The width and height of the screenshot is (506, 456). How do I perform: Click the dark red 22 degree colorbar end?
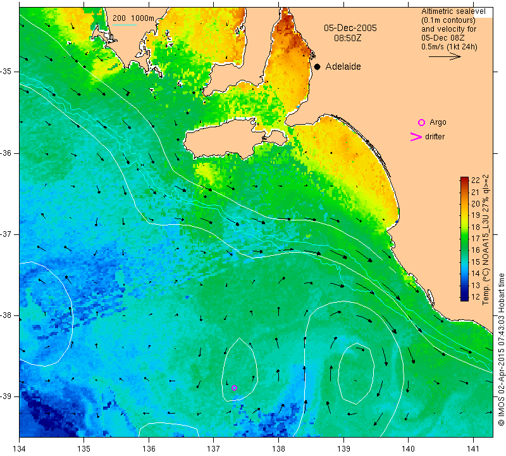[x=464, y=180]
